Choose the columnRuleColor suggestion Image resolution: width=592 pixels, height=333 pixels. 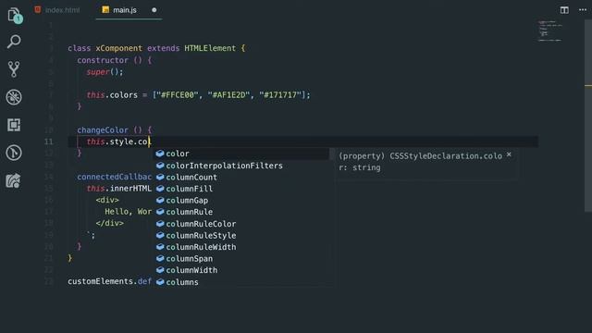tap(242, 224)
